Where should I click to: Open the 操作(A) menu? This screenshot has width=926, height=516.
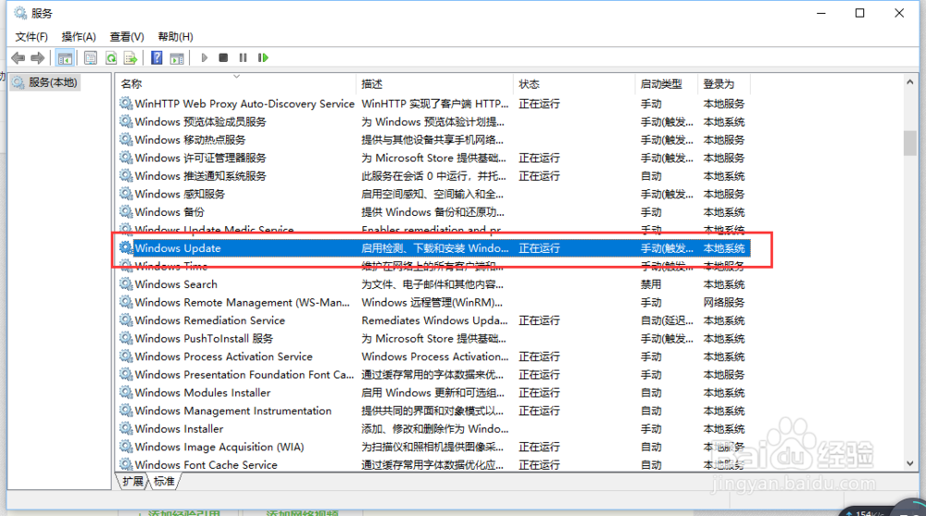pos(79,37)
